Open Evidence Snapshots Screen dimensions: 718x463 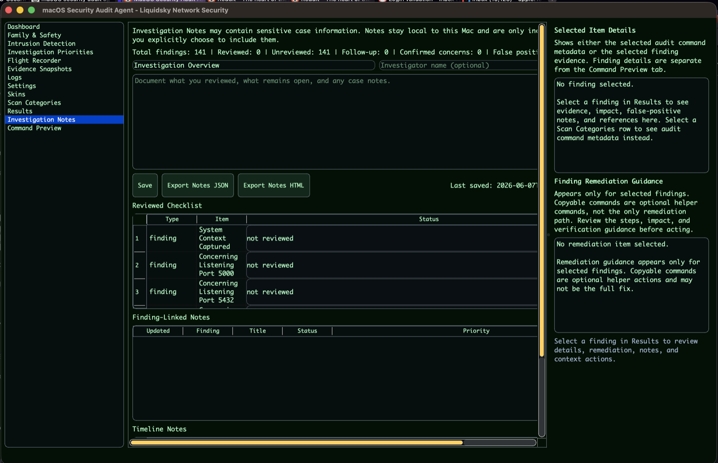(x=64, y=69)
